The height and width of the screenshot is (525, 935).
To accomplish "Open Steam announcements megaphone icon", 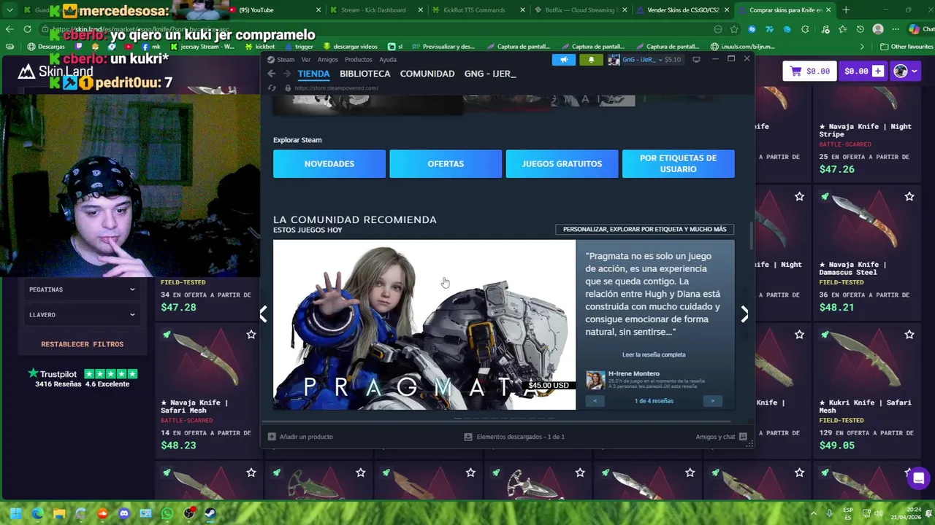I will 563,60.
